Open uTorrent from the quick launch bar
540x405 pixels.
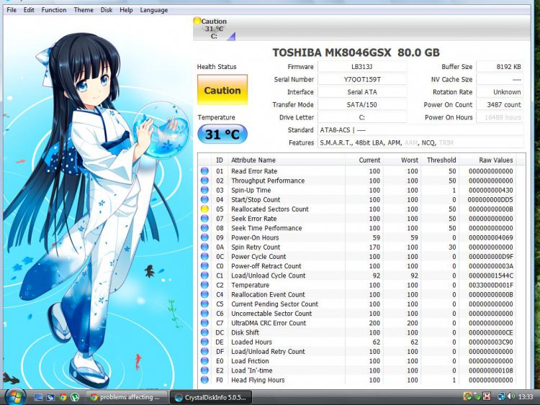(x=74, y=397)
